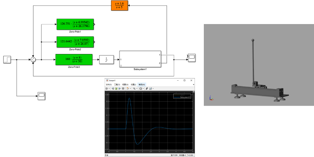
Task: Open the first (File) menu in Scope1
Action: pyautogui.click(x=109, y=84)
